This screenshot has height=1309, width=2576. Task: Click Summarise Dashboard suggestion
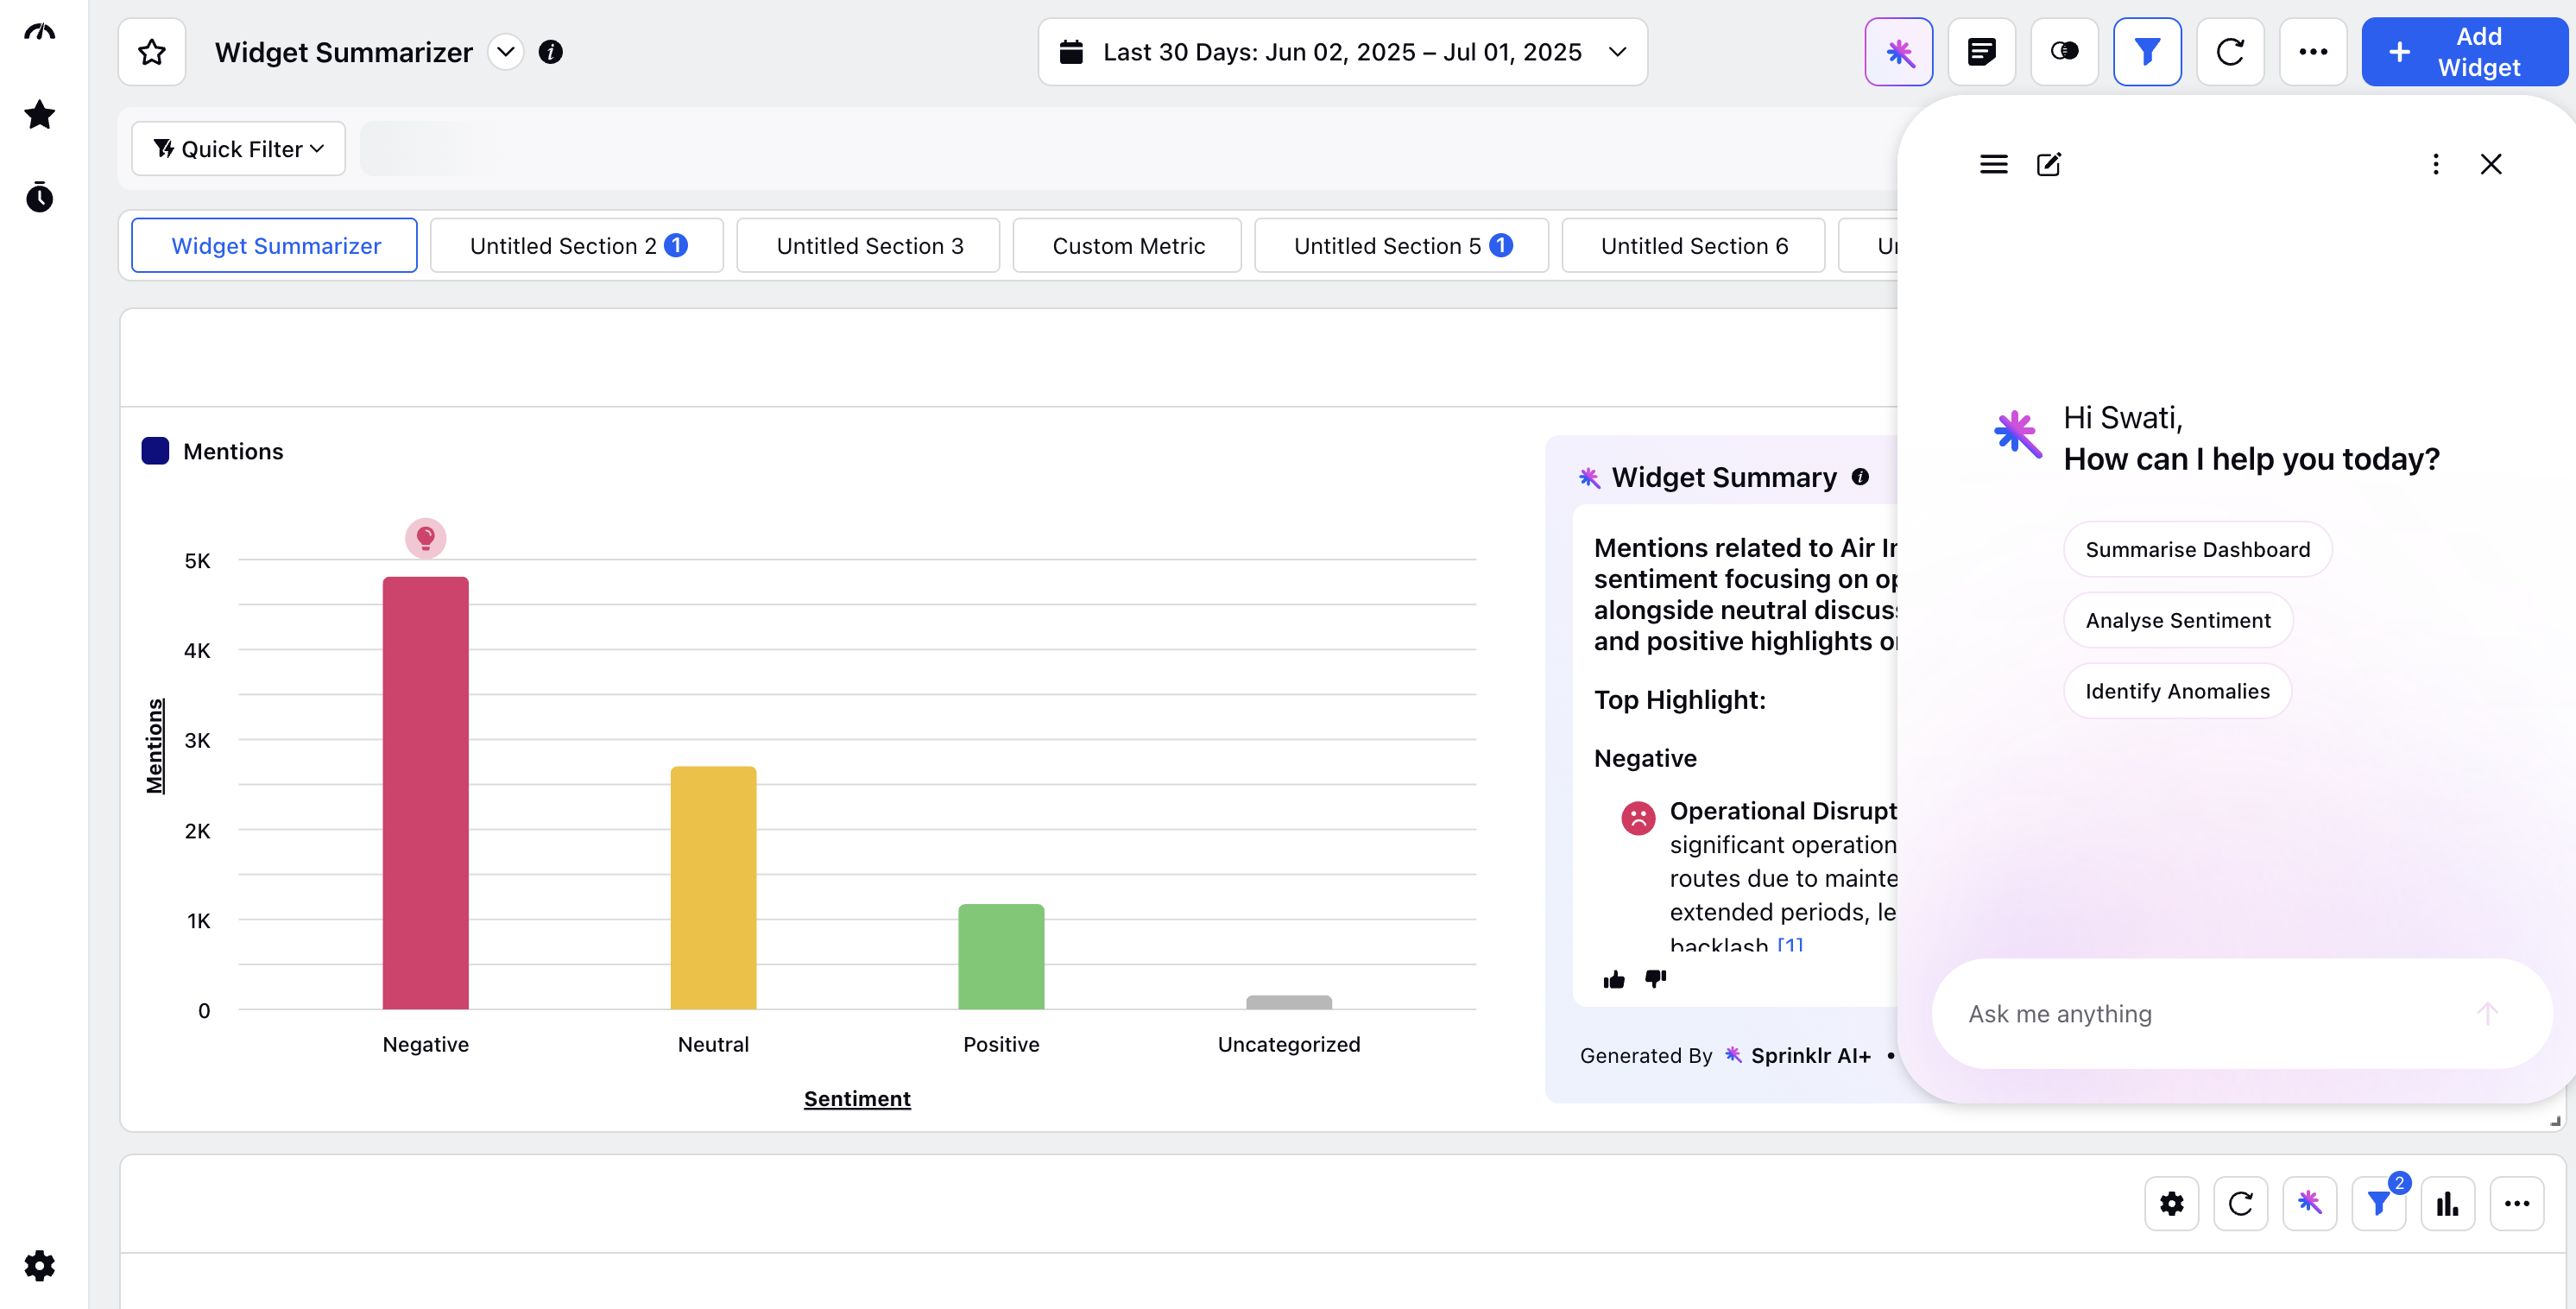[2197, 549]
